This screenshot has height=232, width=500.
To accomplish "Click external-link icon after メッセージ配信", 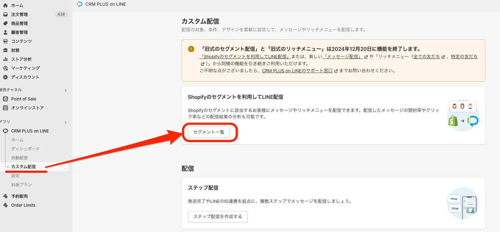I will [x=366, y=57].
